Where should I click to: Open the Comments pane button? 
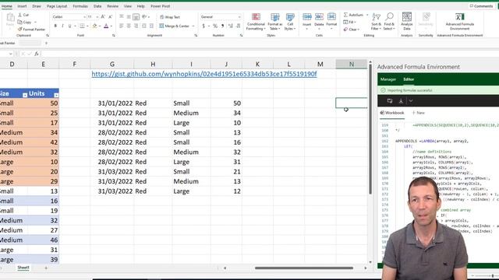(x=481, y=6)
